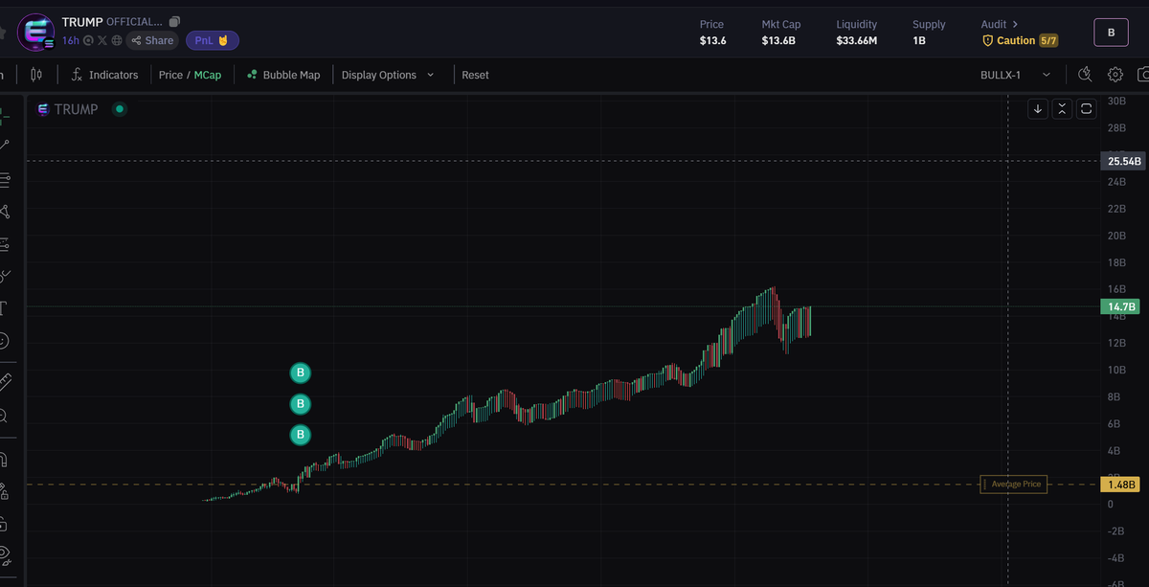Click the Buy marker near the 10B level
The width and height of the screenshot is (1149, 587).
tap(301, 373)
